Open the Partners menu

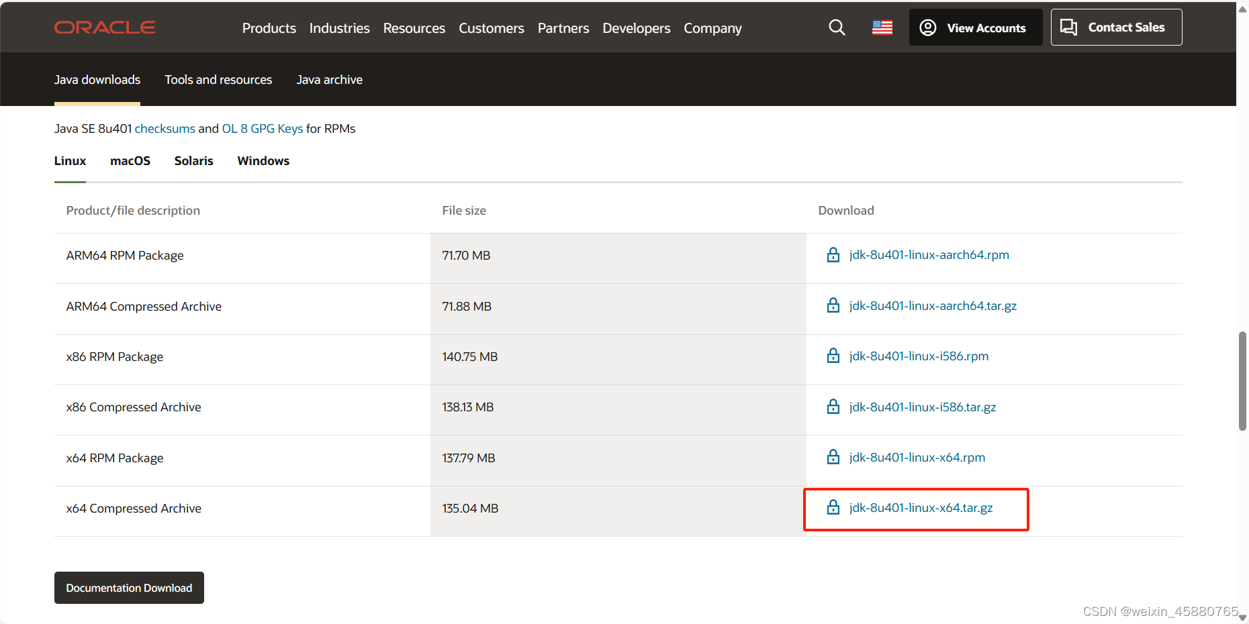pos(563,28)
